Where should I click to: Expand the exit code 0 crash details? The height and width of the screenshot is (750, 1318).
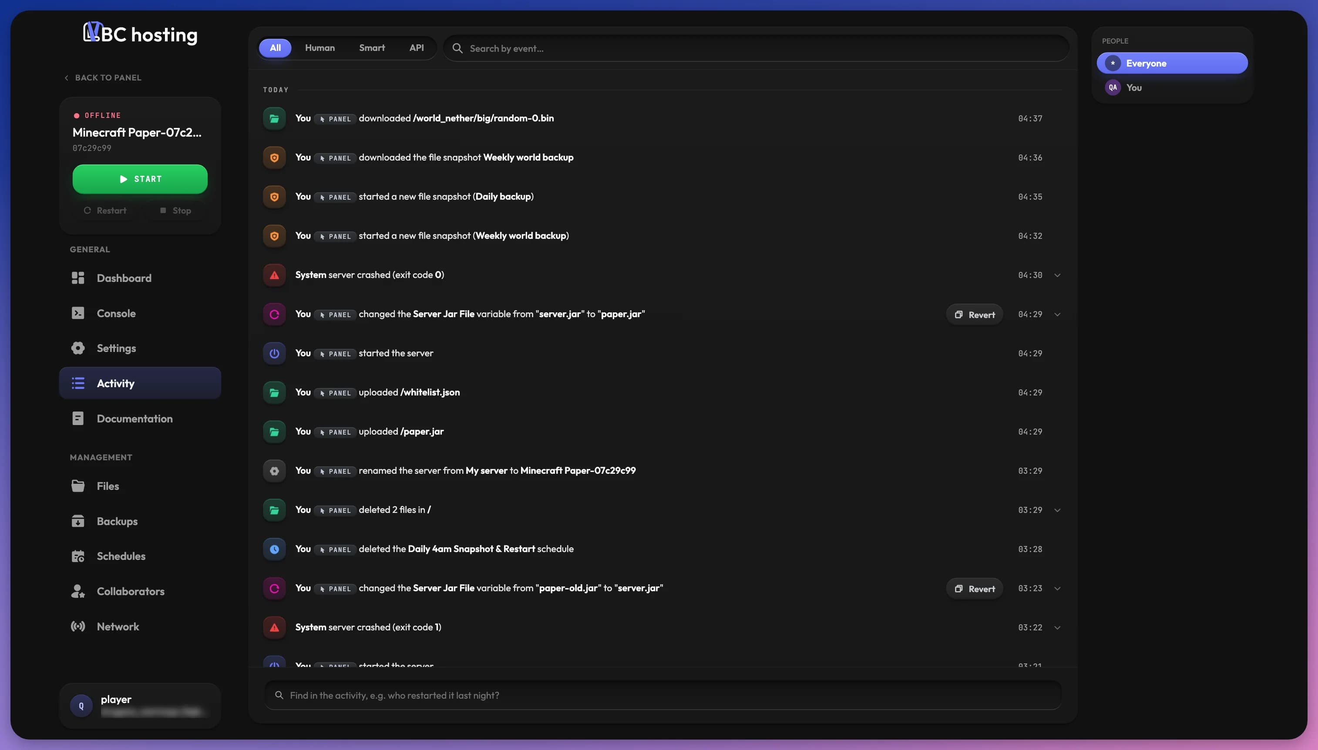click(1057, 275)
